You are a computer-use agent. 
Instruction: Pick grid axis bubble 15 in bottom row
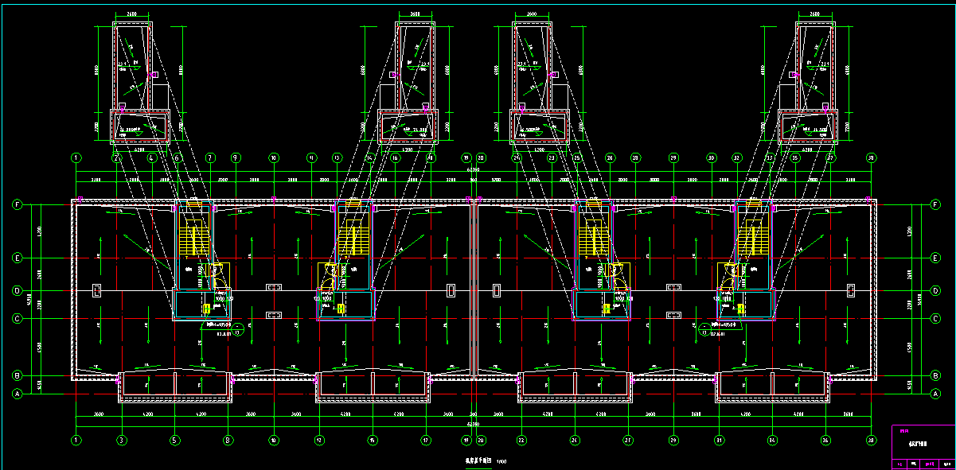[x=372, y=440]
